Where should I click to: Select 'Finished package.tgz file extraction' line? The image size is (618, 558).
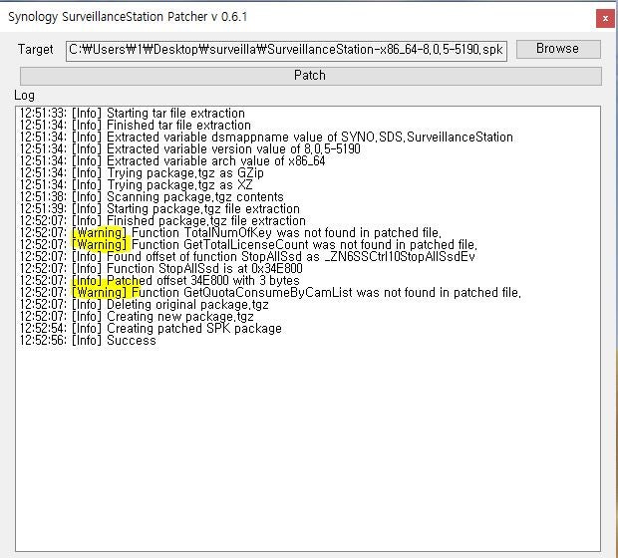[x=162, y=220]
